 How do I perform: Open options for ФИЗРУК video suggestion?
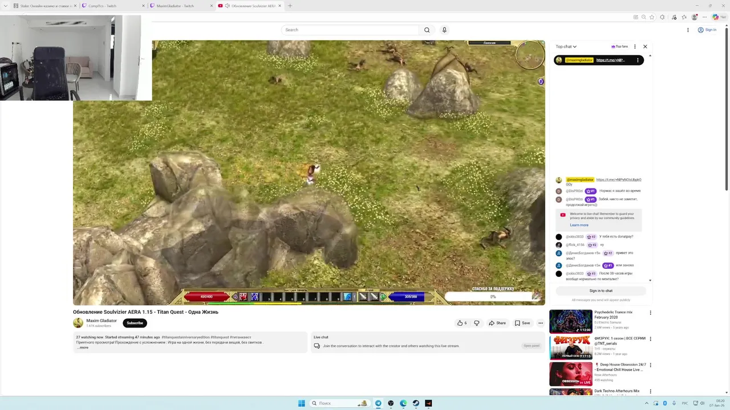coord(650,339)
